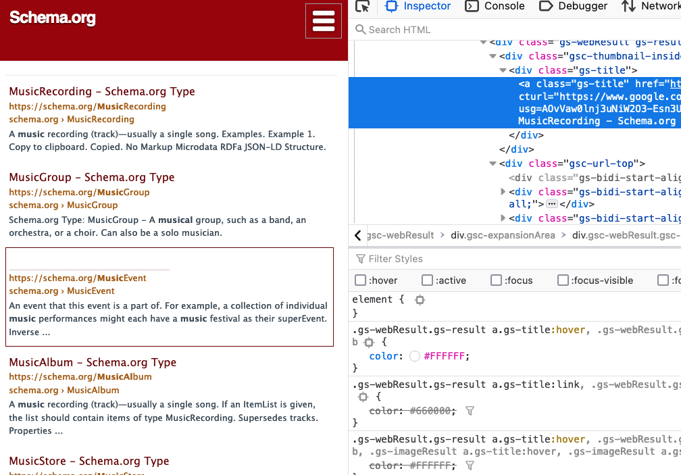This screenshot has width=681, height=475.
Task: Open the hamburger menu on Schema.org
Action: click(x=323, y=21)
